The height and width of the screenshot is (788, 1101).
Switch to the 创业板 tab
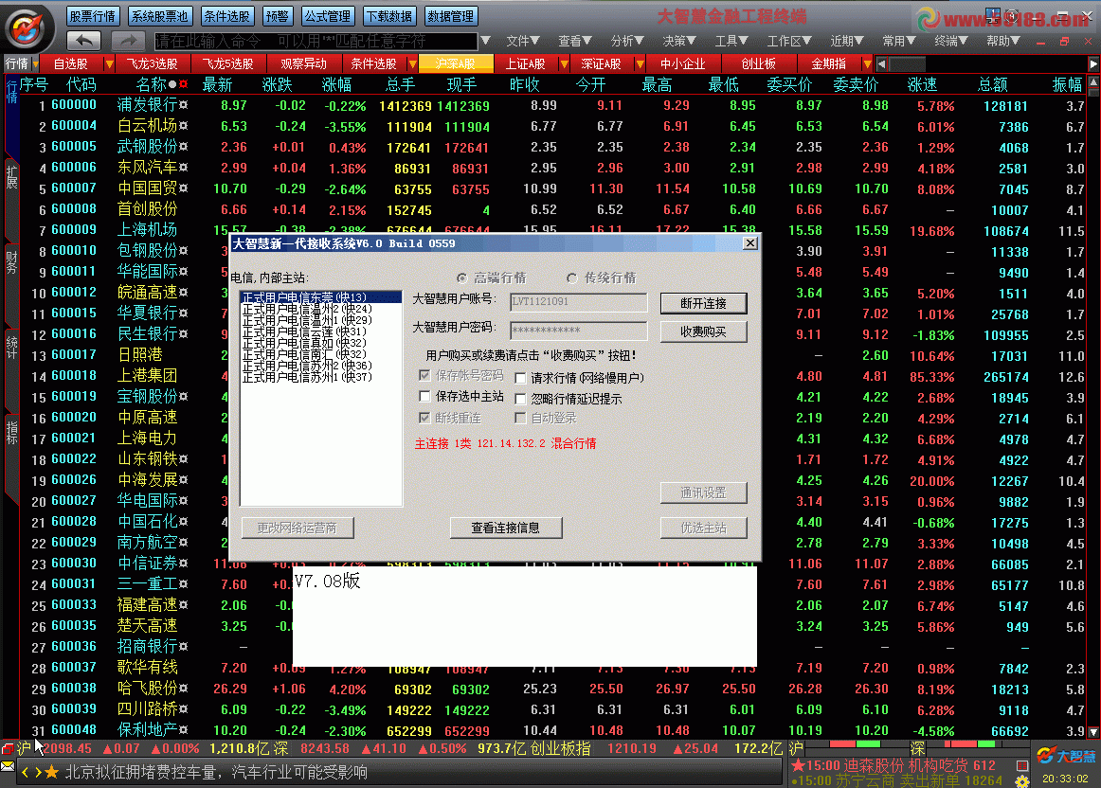pos(758,63)
